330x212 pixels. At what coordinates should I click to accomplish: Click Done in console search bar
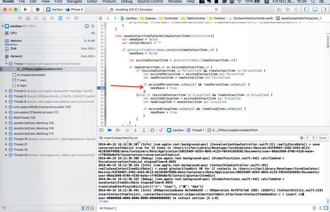click(x=323, y=138)
